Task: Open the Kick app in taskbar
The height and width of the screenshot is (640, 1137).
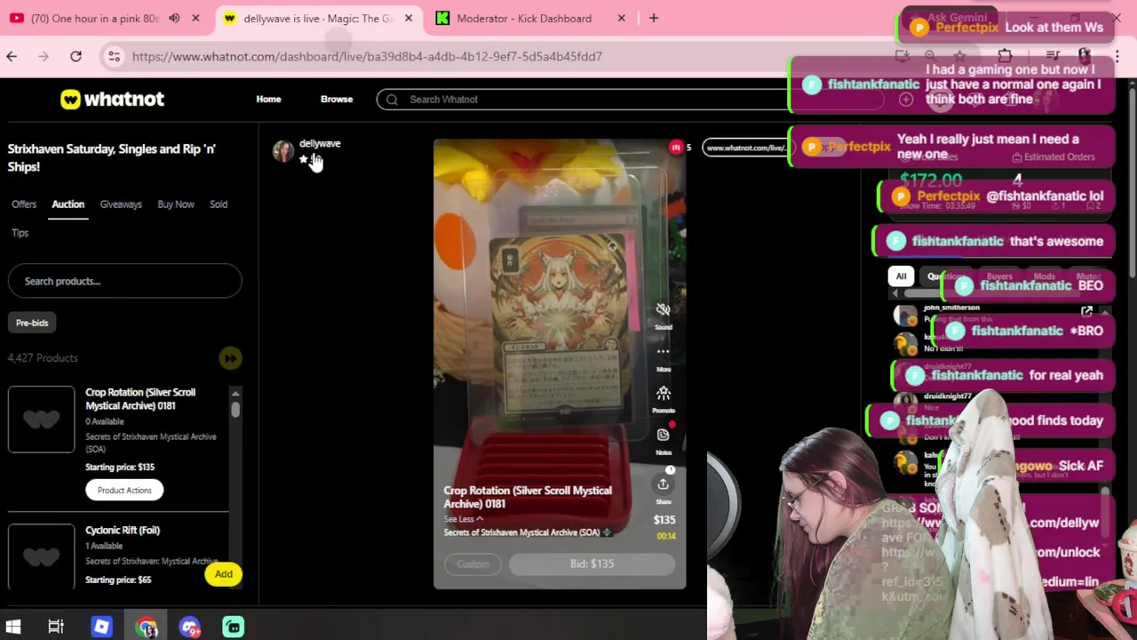Action: coord(233,627)
